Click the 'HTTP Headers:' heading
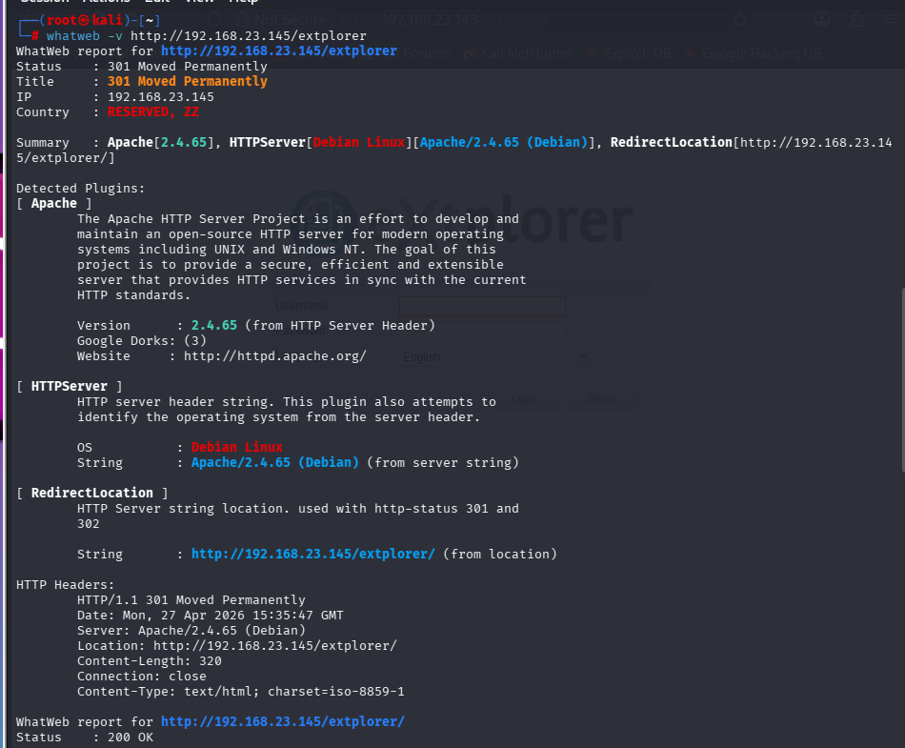Image resolution: width=905 pixels, height=748 pixels. (65, 585)
